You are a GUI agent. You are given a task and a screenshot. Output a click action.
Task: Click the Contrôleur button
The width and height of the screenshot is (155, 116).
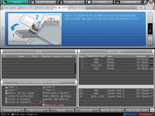(88, 110)
